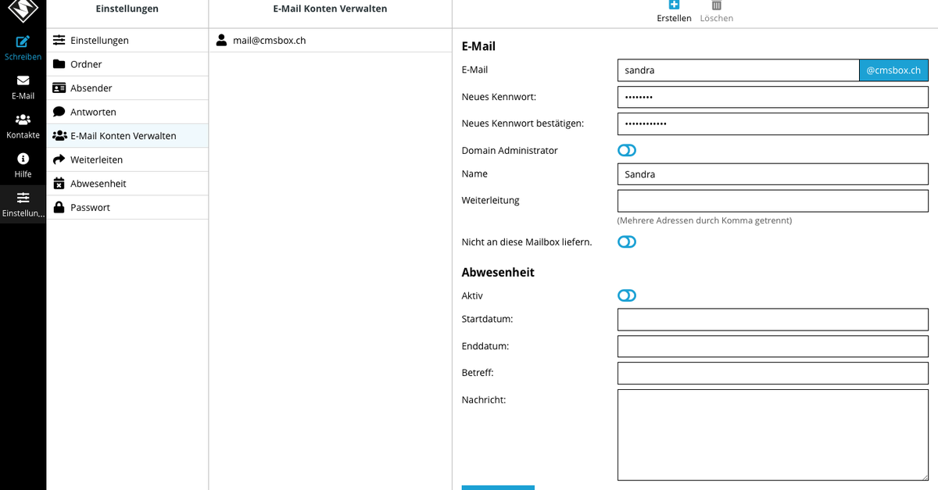Click users icon beside E-Mail Konten Verwalten
Image resolution: width=938 pixels, height=490 pixels.
point(59,135)
